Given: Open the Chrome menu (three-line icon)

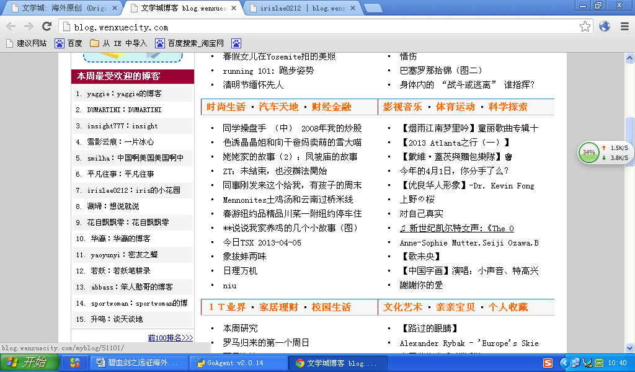Looking at the screenshot, I should pos(624,27).
